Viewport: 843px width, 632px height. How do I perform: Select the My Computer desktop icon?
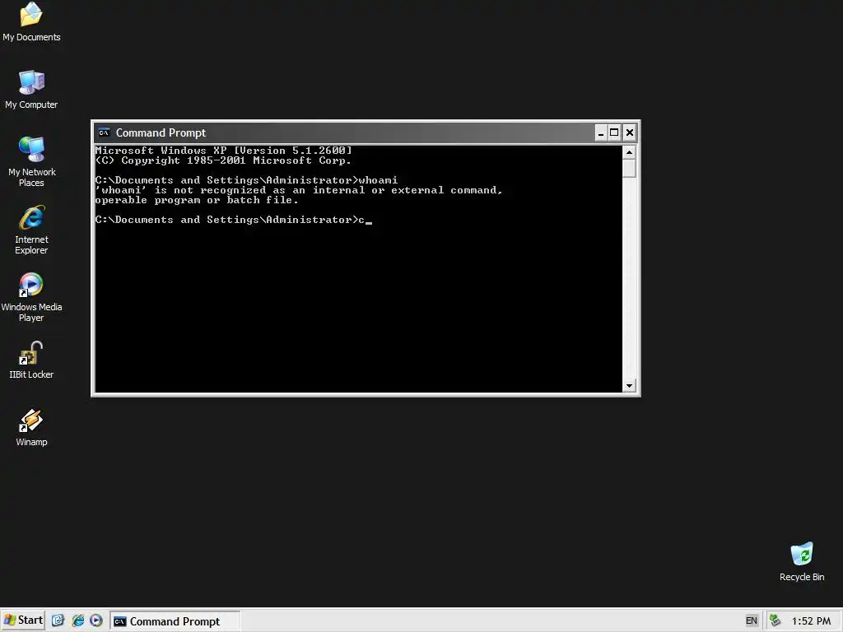31,89
